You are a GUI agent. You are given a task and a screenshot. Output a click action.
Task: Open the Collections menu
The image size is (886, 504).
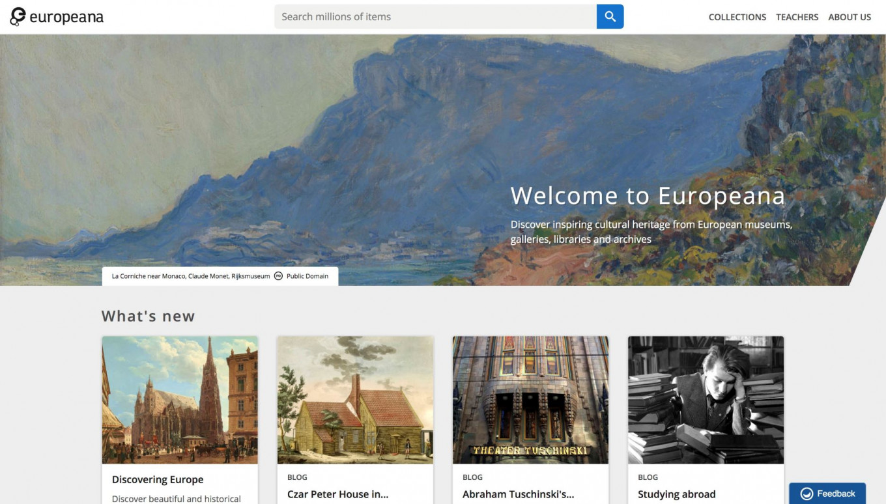(737, 18)
